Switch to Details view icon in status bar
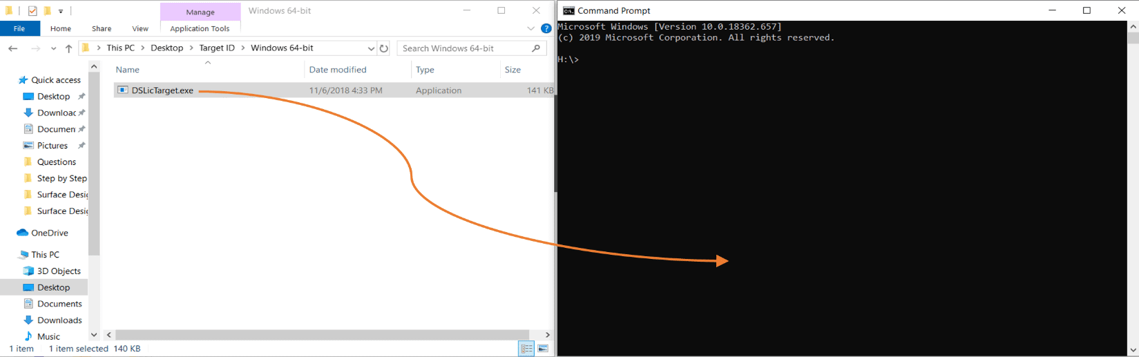 click(526, 349)
